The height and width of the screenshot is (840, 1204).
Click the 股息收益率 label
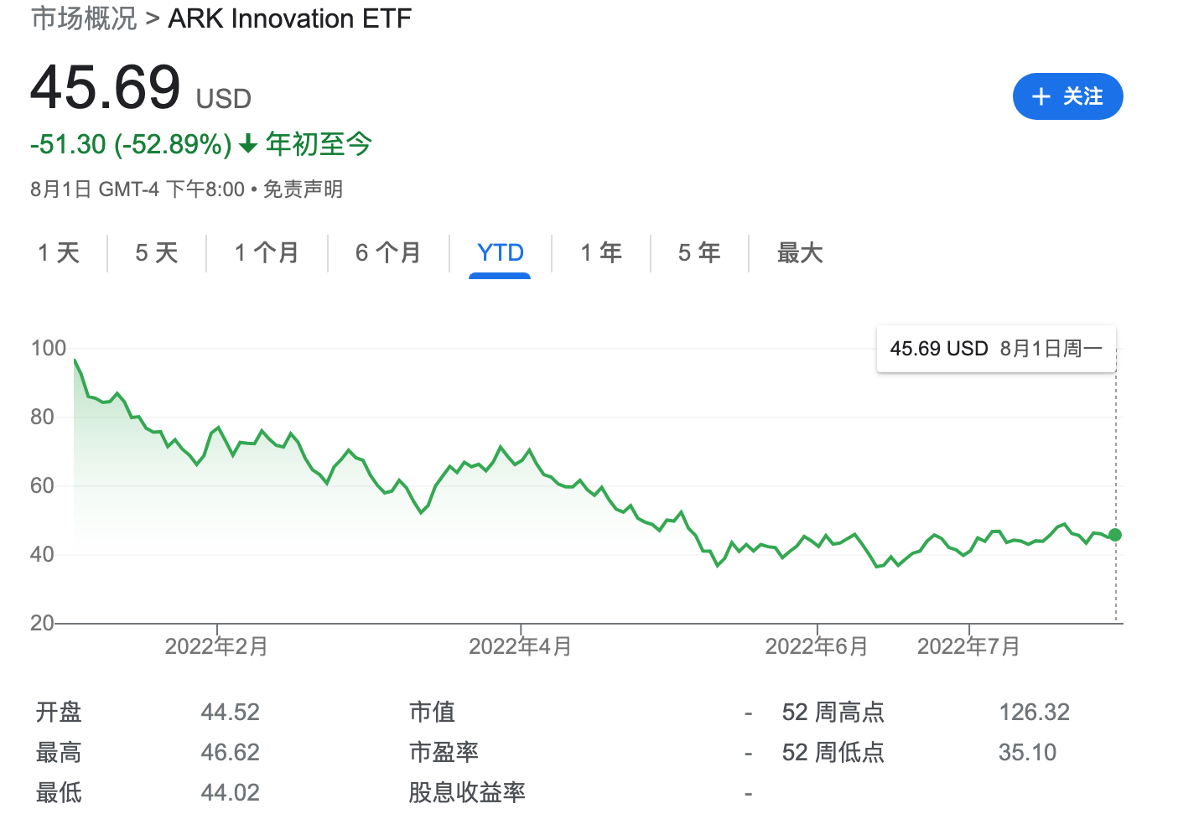tap(467, 793)
